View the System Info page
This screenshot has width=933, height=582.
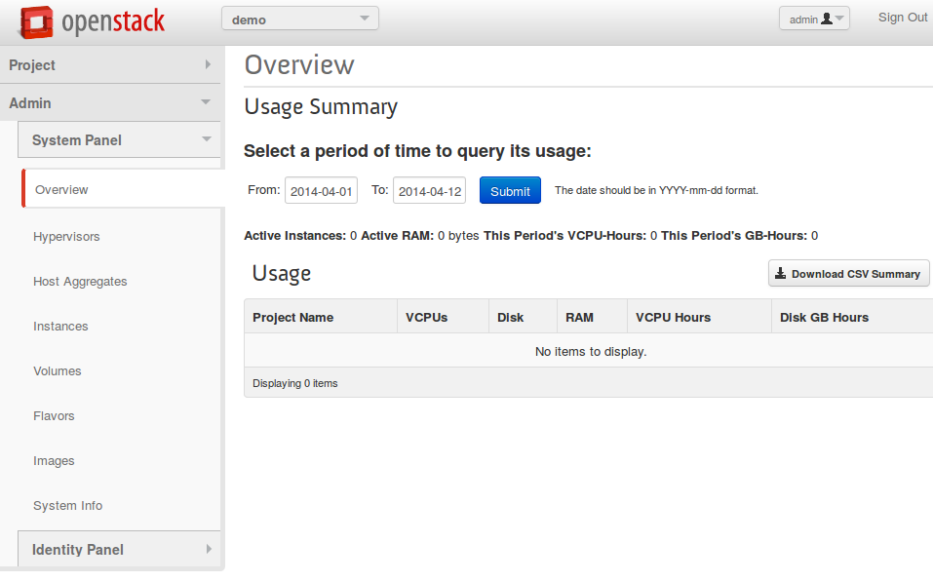point(67,506)
